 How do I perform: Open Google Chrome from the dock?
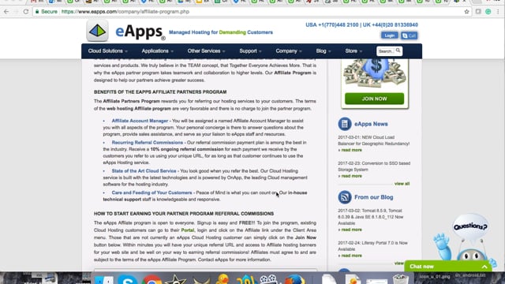pyautogui.click(x=151, y=279)
